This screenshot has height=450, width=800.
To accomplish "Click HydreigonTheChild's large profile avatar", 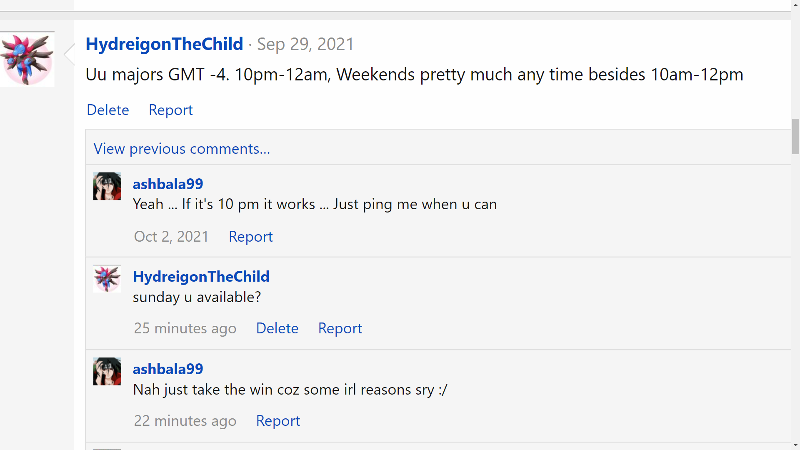I will [27, 60].
